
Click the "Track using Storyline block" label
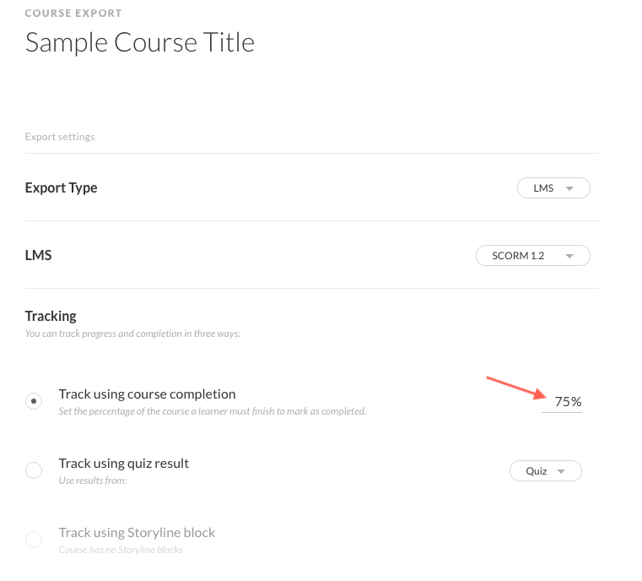coord(137,532)
